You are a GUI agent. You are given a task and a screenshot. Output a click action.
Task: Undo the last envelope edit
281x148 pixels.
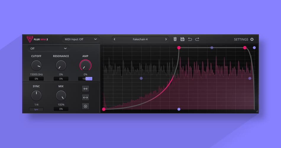coord(190,39)
